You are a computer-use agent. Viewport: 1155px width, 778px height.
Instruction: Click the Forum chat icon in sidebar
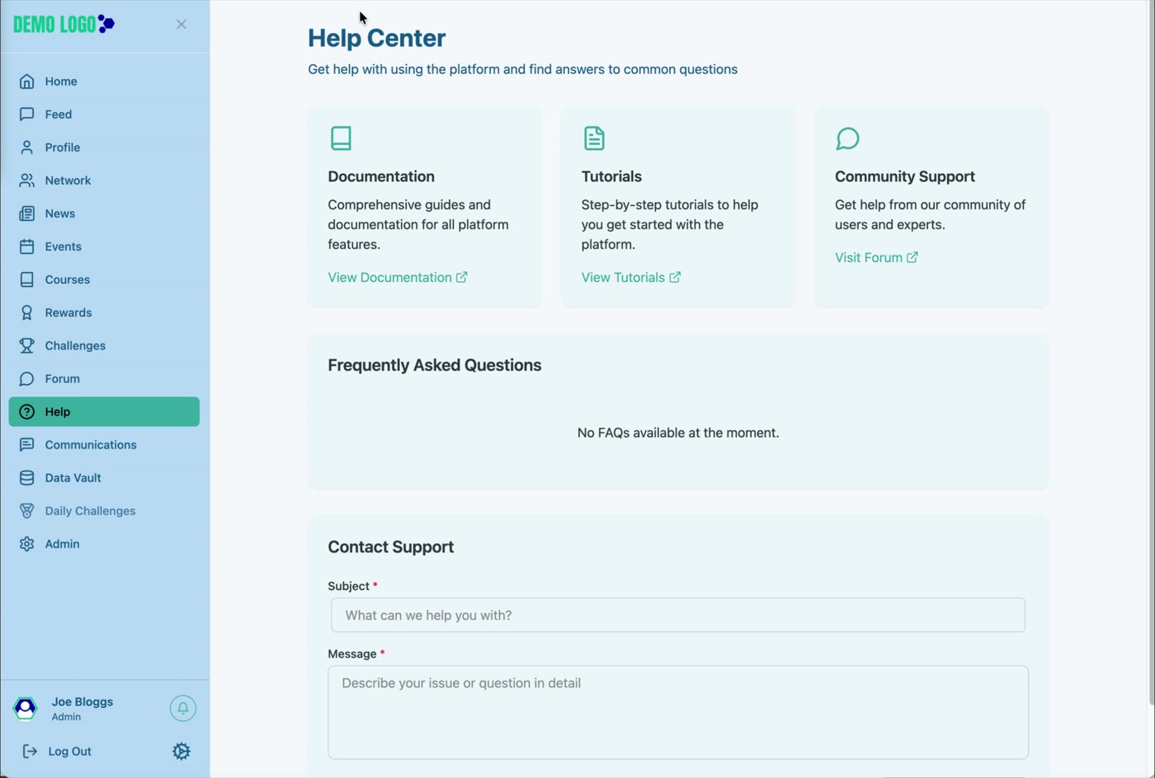[x=27, y=379]
